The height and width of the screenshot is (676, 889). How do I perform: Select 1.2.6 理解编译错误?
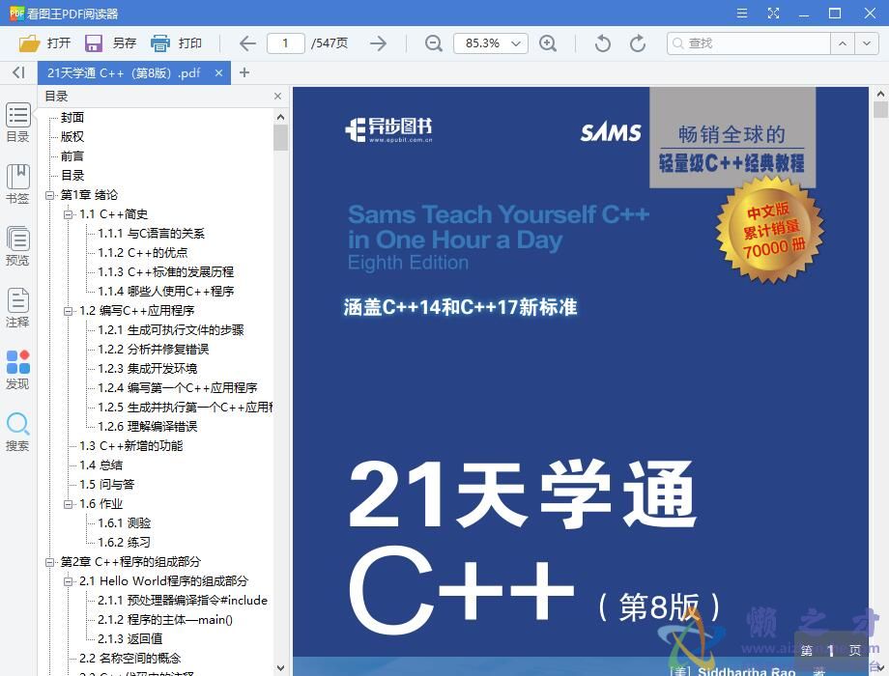click(148, 426)
